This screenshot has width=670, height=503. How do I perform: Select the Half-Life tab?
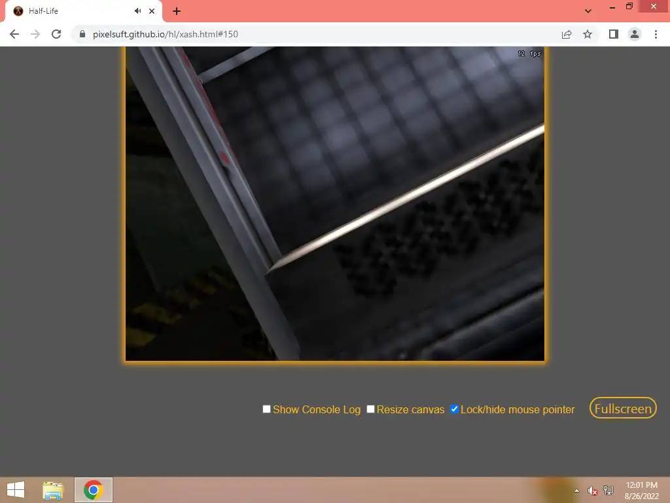point(83,12)
